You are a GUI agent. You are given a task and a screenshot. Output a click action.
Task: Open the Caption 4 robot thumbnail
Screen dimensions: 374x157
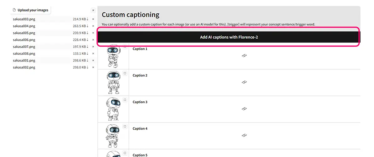(x=113, y=136)
